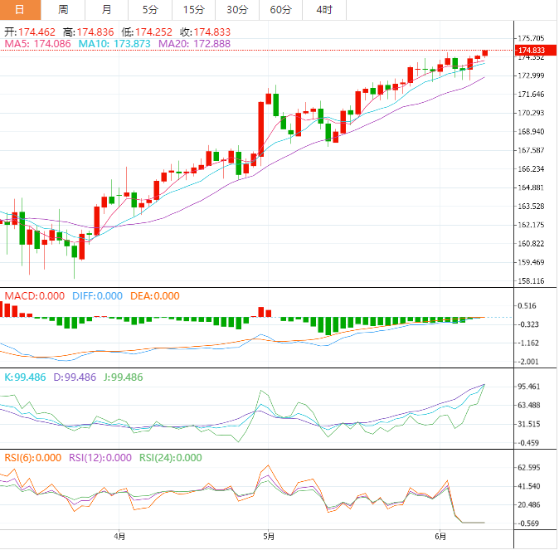
Task: Click the red 174.833 current price tag
Action: pos(531,51)
